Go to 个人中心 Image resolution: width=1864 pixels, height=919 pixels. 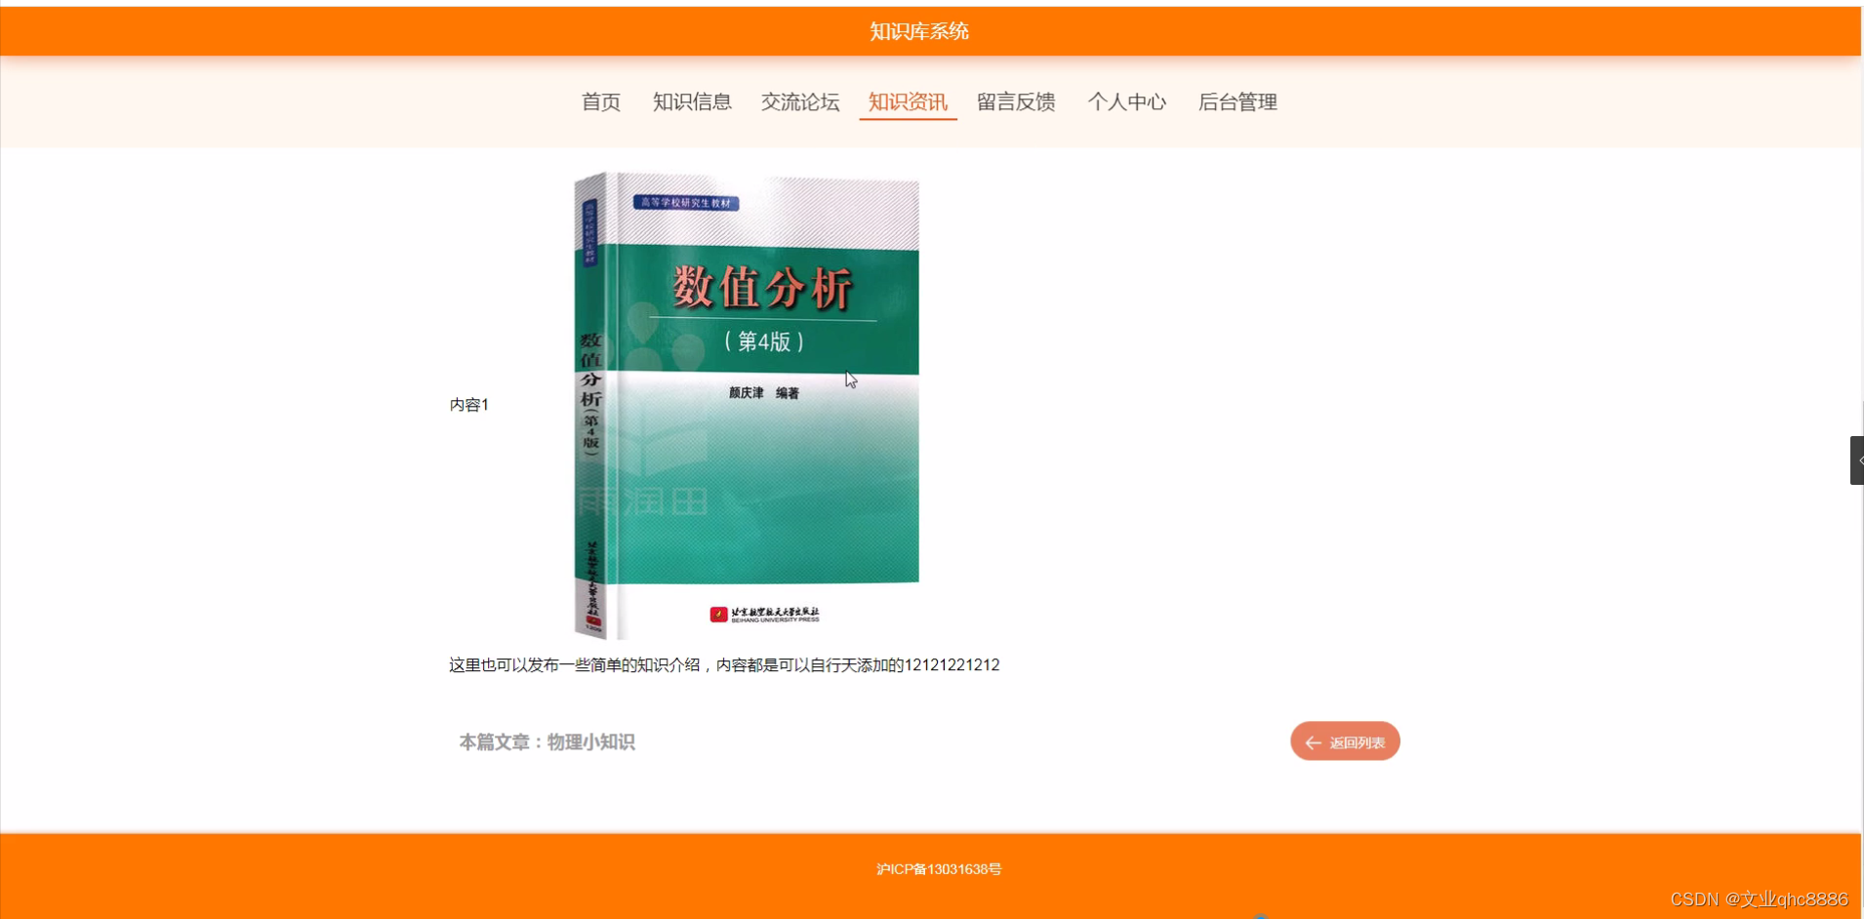pos(1127,102)
